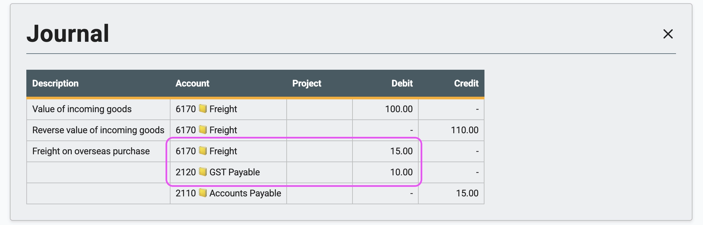703x225 pixels.
Task: Open the 2120 GST Payable account
Action: click(234, 172)
